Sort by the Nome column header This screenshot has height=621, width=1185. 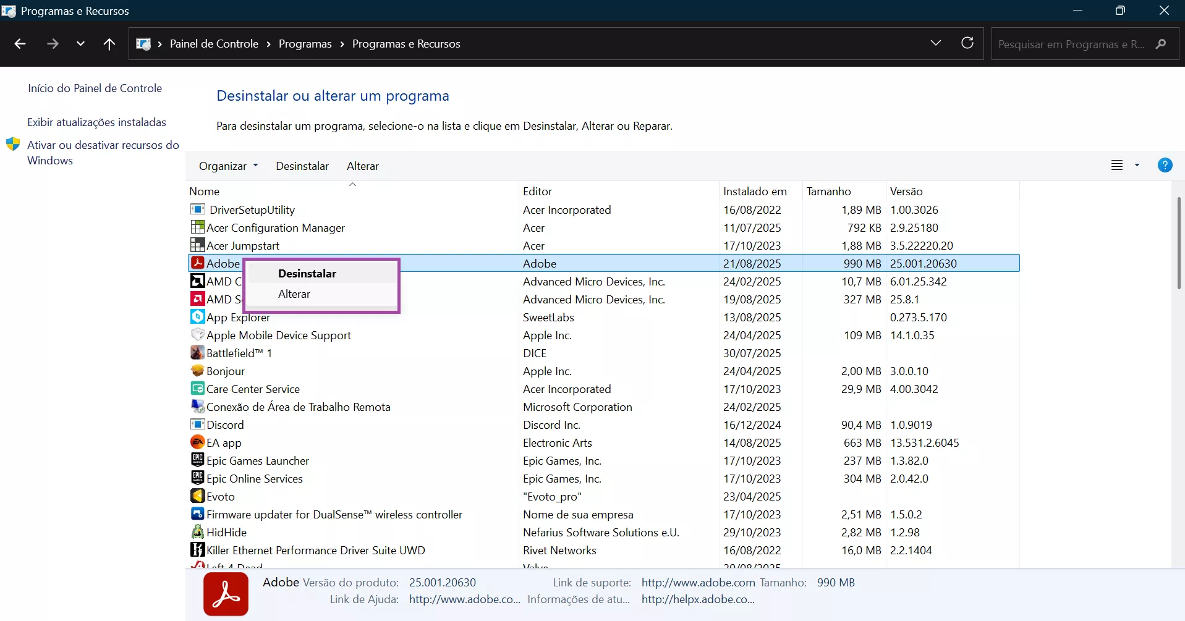(x=352, y=191)
